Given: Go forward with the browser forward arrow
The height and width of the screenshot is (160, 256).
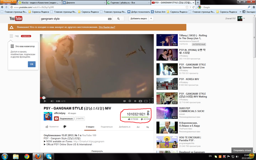Looking at the screenshot, I should pyautogui.click(x=6, y=7).
